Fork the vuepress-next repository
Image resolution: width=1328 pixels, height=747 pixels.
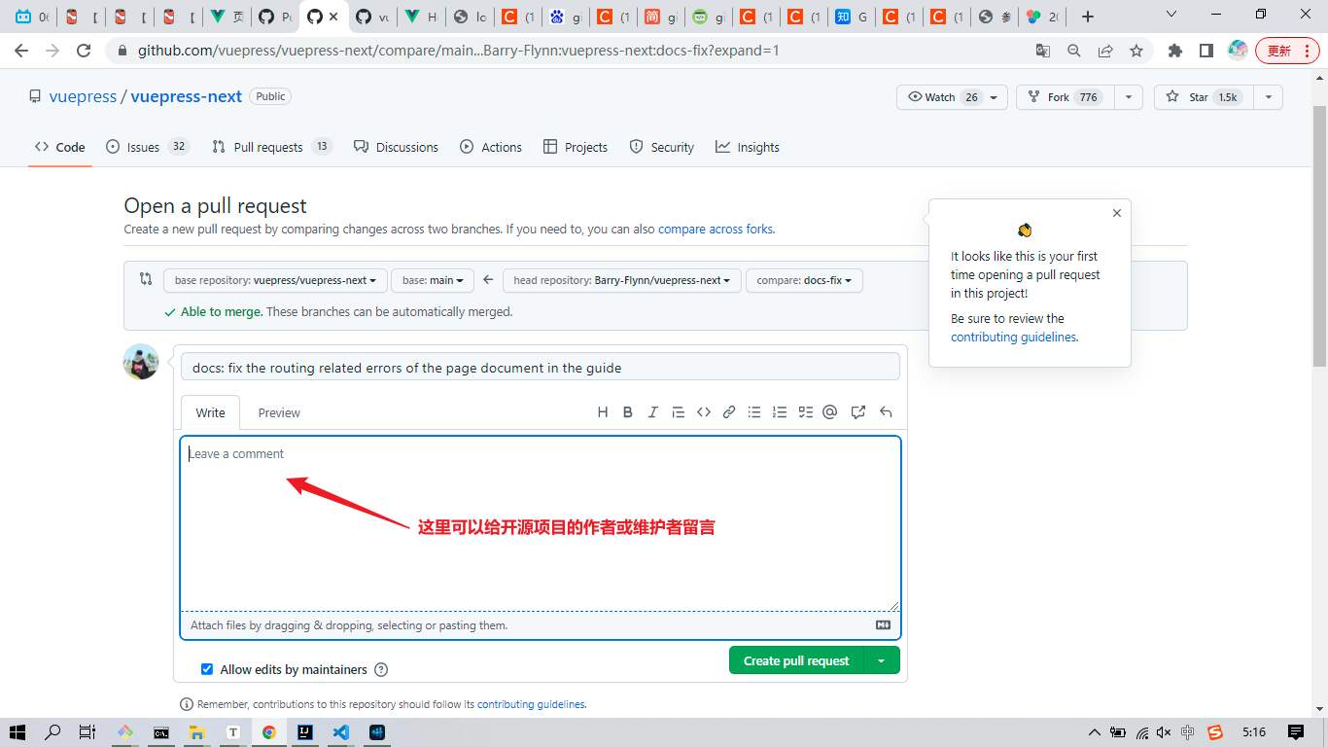[x=1066, y=97]
